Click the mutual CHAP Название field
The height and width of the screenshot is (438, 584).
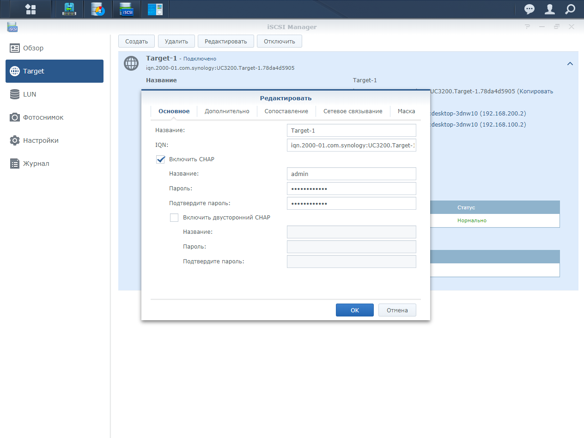pos(352,232)
